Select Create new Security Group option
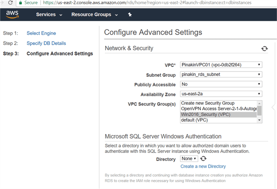277x189 pixels. click(x=218, y=103)
